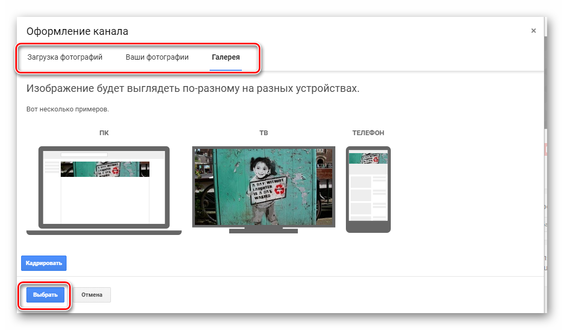Click the Изображение будет выглядеть по-разному sentence

pyautogui.click(x=193, y=88)
